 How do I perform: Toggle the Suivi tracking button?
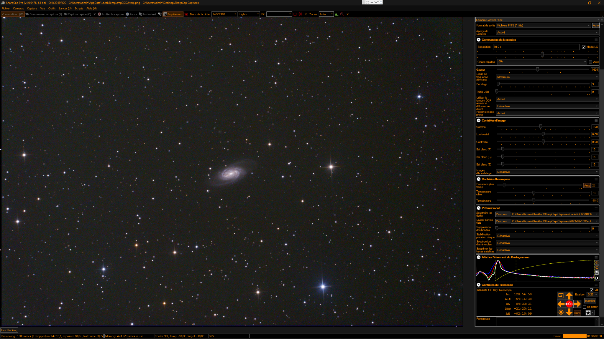coord(577,313)
